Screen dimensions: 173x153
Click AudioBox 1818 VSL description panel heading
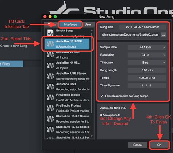pos(113,108)
